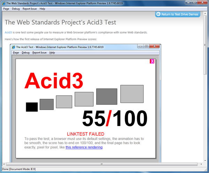Click the inner window's maximize icon
Image resolution: width=209 pixels, height=173 pixels.
point(146,46)
